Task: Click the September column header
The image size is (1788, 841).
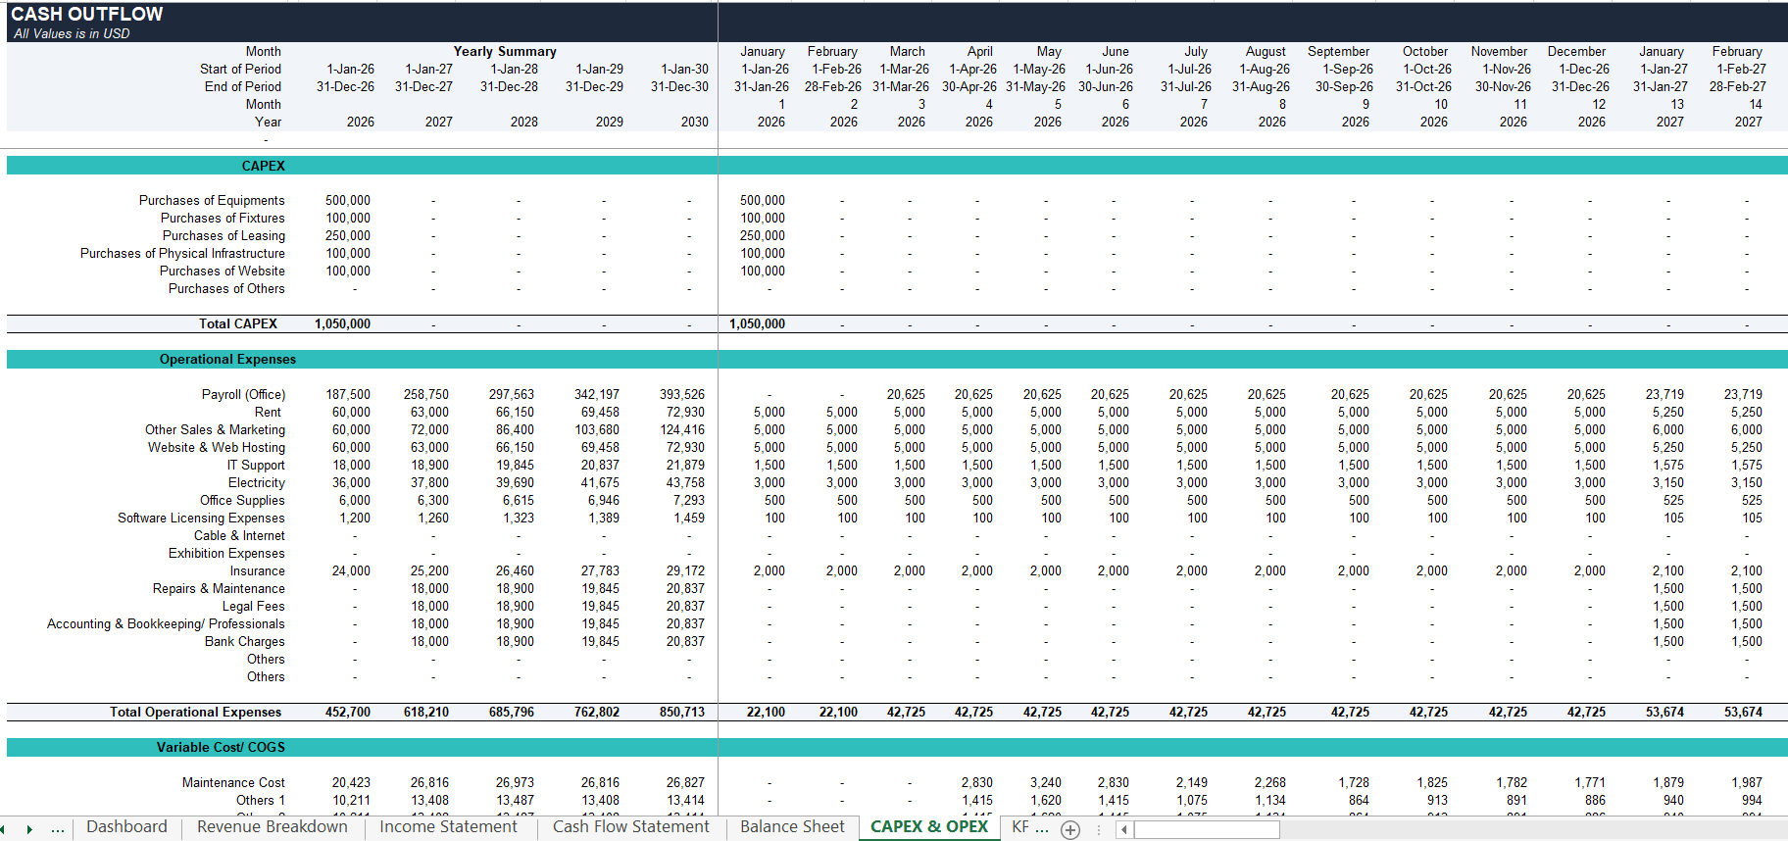Action: click(x=1338, y=51)
